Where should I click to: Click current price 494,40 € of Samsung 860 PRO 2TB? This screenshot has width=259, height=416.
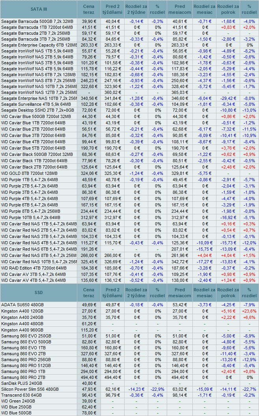pos(89,378)
